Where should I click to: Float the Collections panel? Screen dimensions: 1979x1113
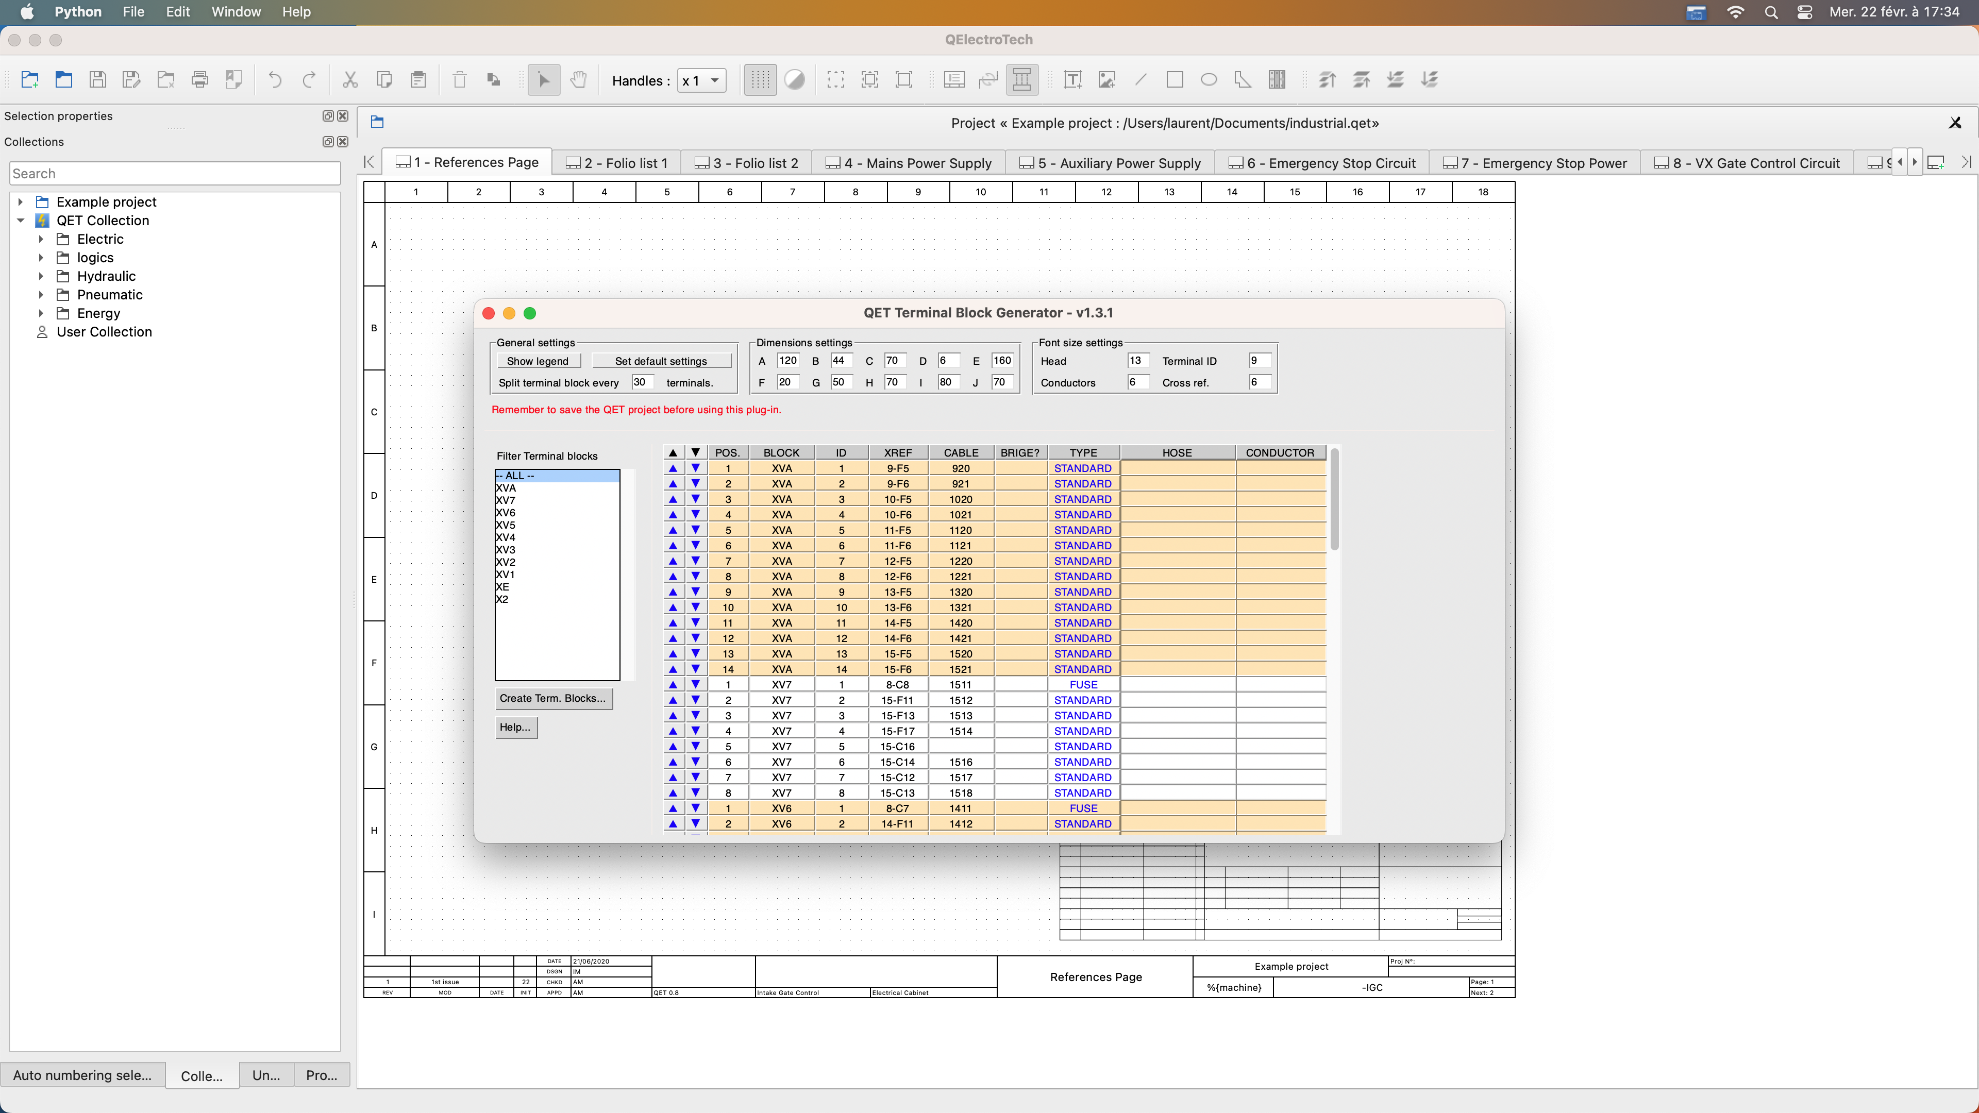tap(328, 142)
